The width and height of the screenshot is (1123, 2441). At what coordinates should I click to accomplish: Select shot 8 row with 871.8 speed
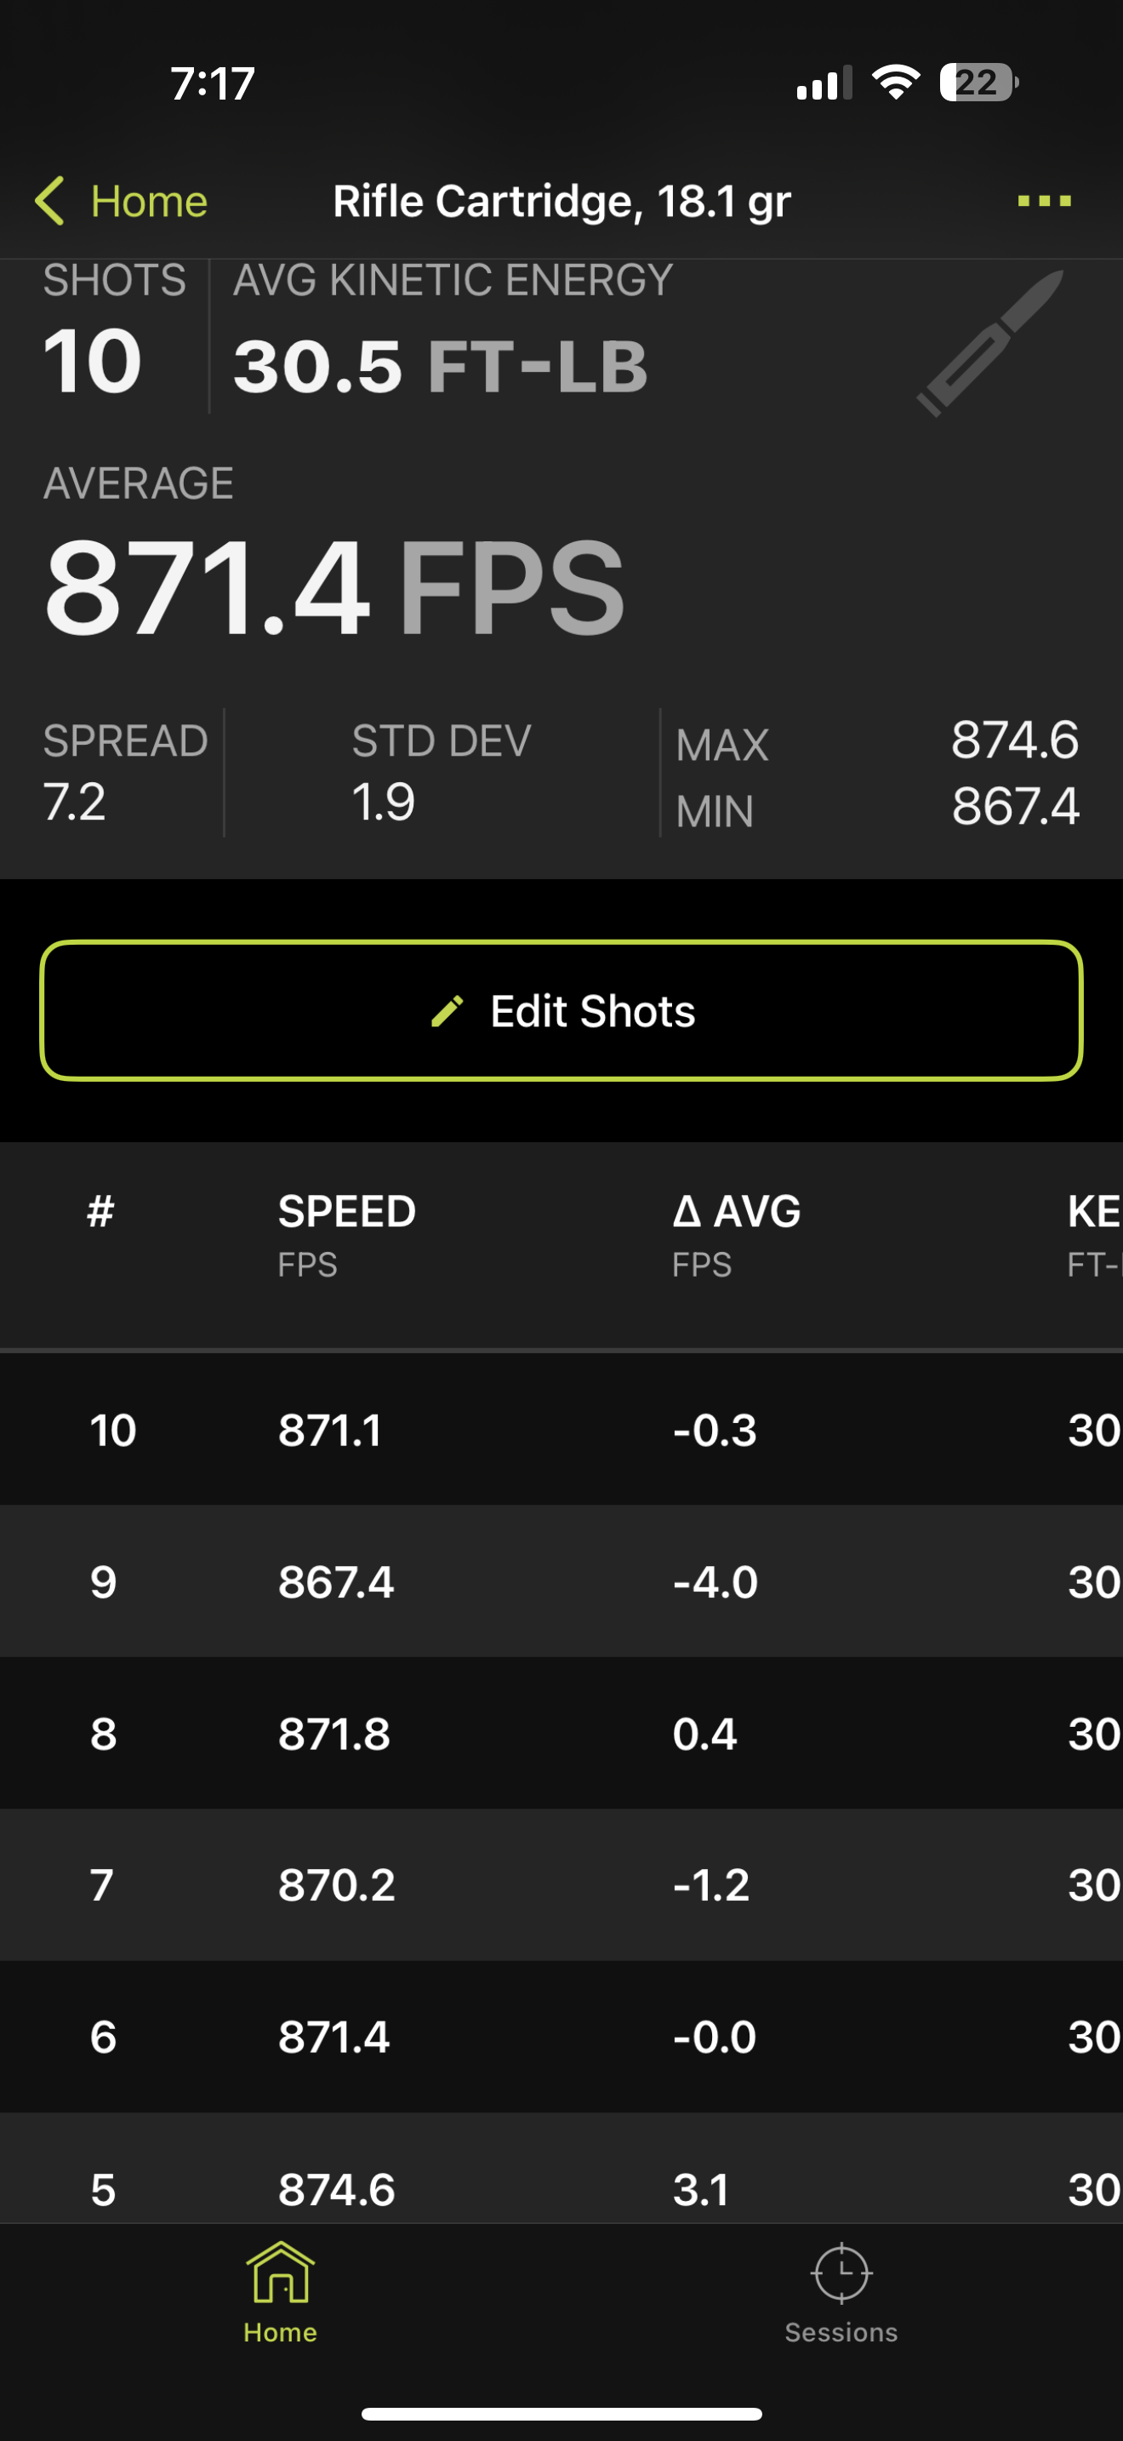pos(561,1732)
